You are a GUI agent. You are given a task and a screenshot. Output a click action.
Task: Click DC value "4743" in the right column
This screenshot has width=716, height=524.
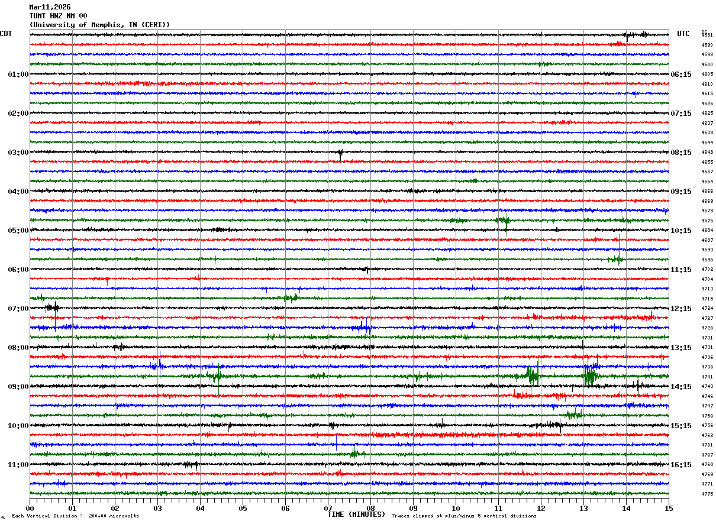(707, 387)
